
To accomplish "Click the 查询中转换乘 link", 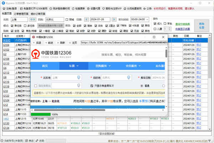I will [x=183, y=23].
